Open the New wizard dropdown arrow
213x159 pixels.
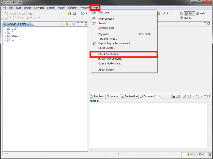click(10, 13)
